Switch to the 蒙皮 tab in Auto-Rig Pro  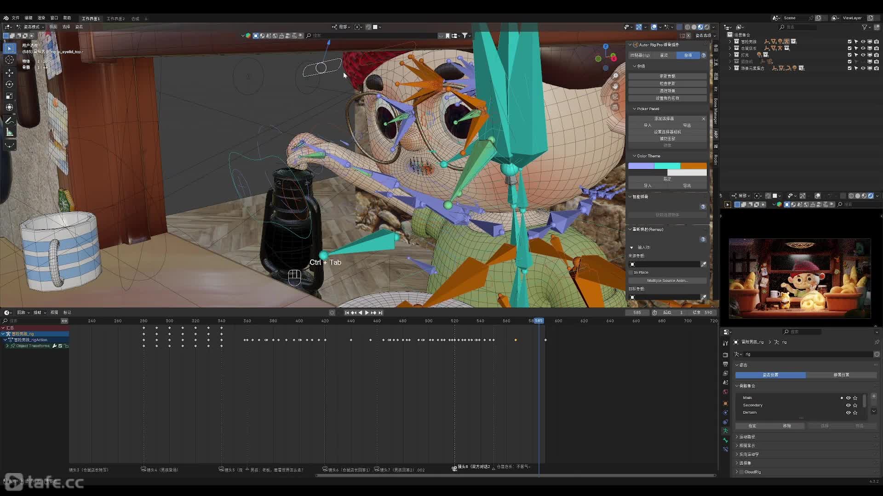664,55
